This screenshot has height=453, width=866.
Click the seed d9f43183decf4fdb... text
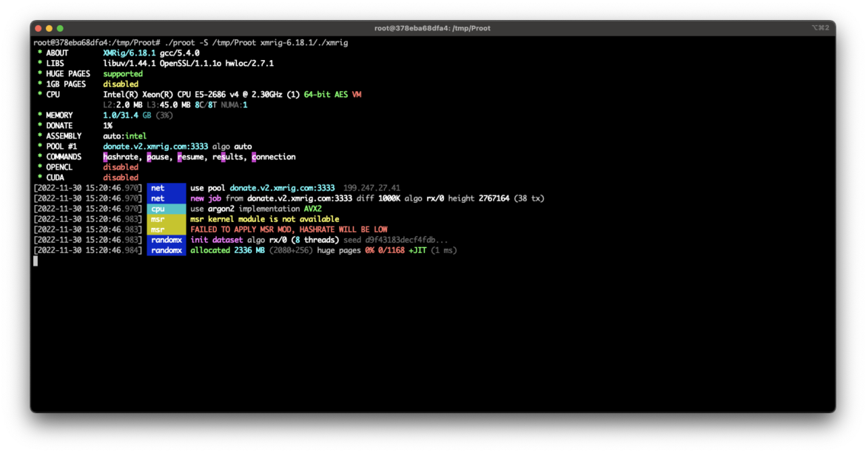click(395, 240)
